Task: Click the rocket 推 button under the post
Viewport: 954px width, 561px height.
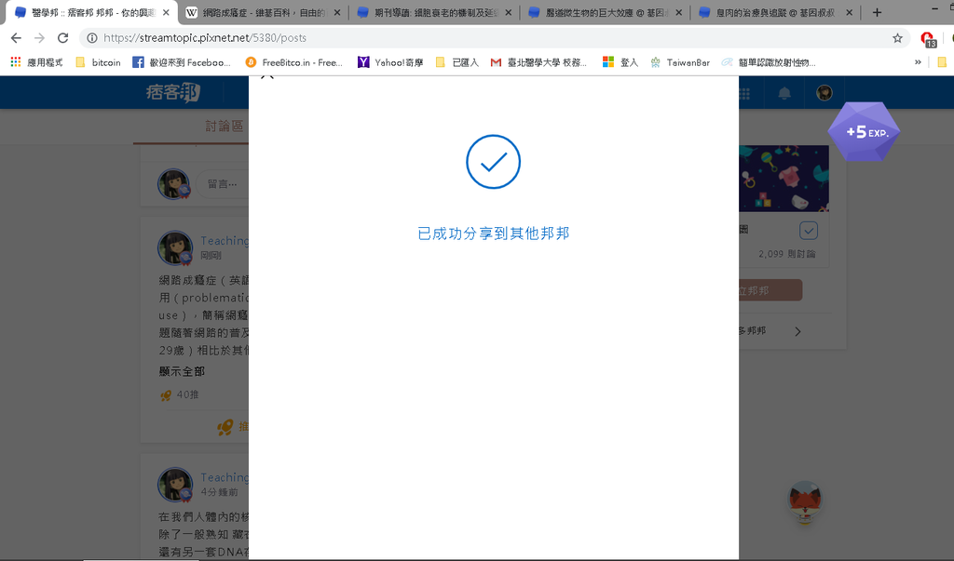Action: coord(232,427)
